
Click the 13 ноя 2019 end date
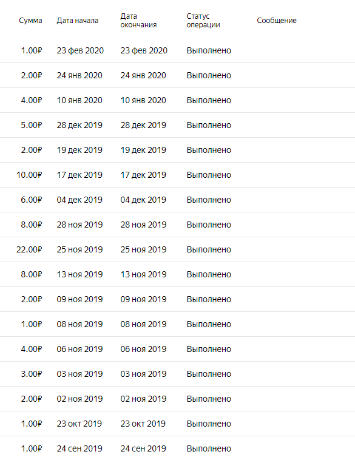pyautogui.click(x=143, y=274)
